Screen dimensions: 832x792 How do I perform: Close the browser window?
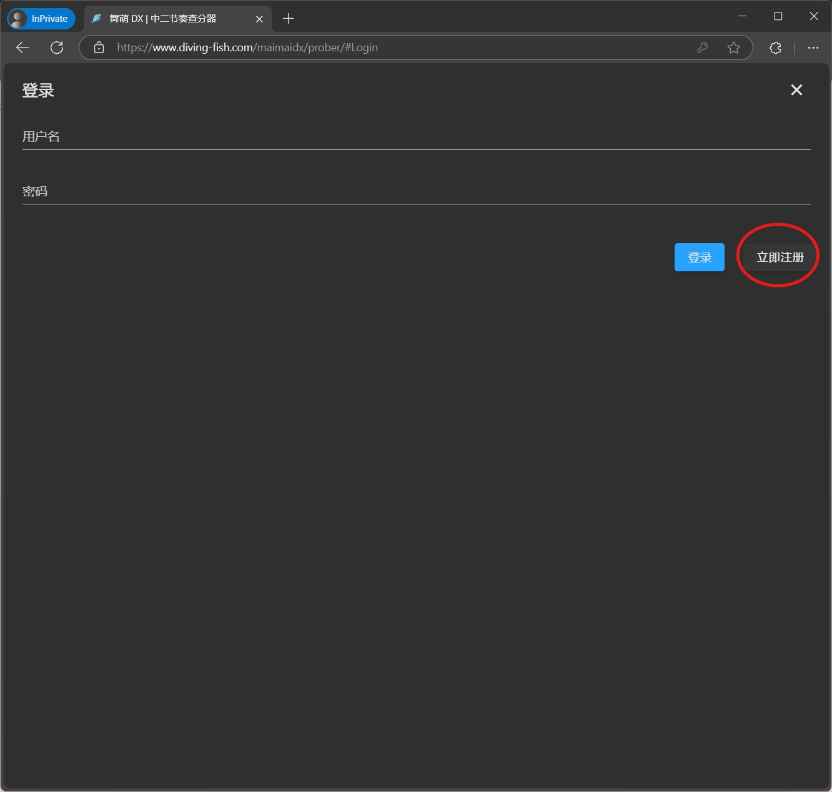tap(813, 16)
